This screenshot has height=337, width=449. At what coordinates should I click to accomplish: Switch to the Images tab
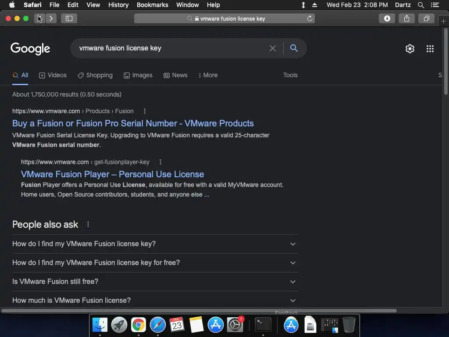[x=138, y=75]
